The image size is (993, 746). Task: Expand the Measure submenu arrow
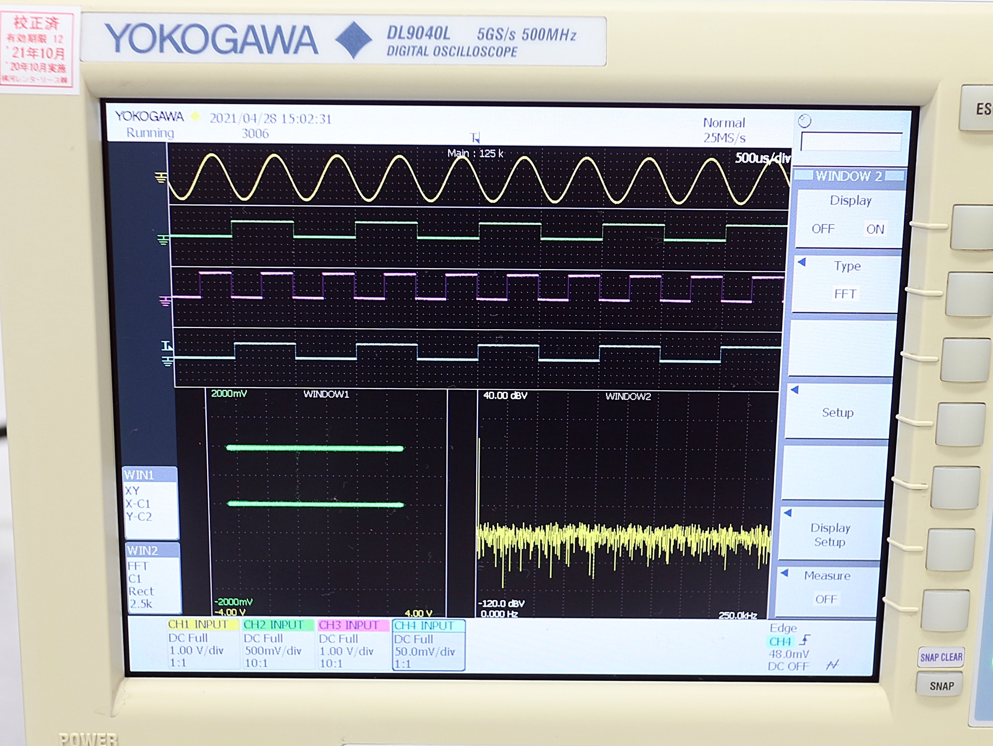point(785,573)
